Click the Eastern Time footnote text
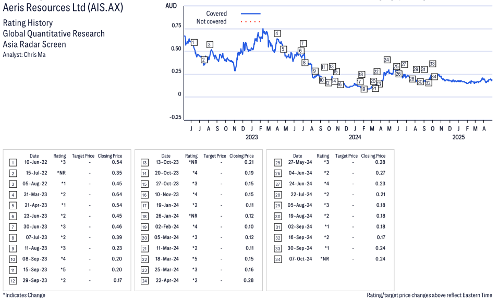This screenshot has height=298, width=498. pyautogui.click(x=429, y=295)
